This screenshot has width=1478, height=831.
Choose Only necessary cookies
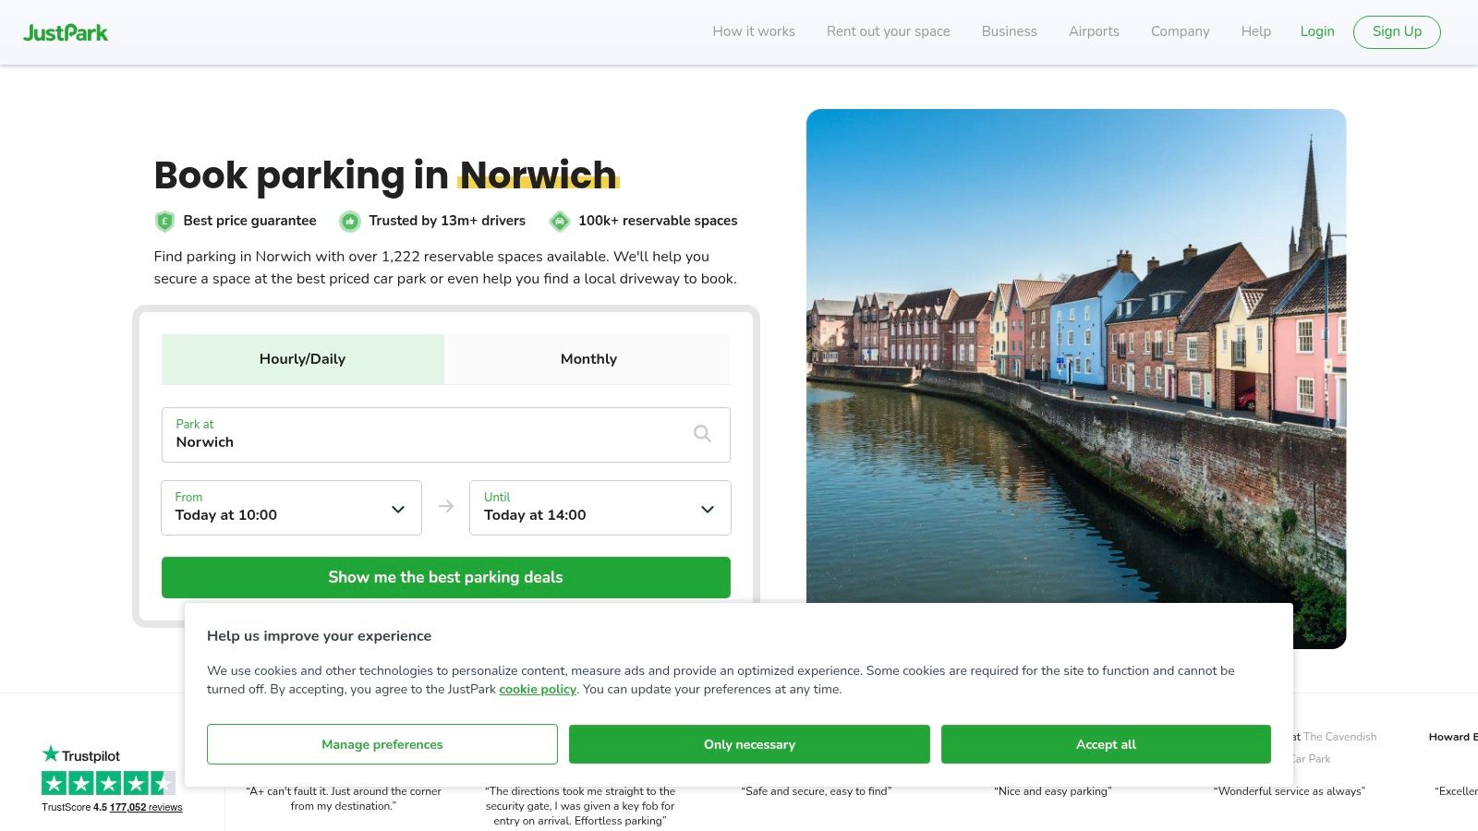(749, 744)
